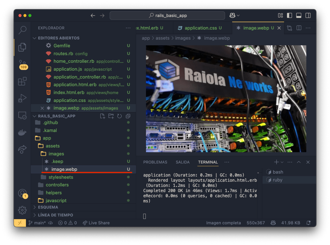Viewport: 330px width, 245px height.
Task: Create a new terminal with plus
Action: click(x=276, y=162)
